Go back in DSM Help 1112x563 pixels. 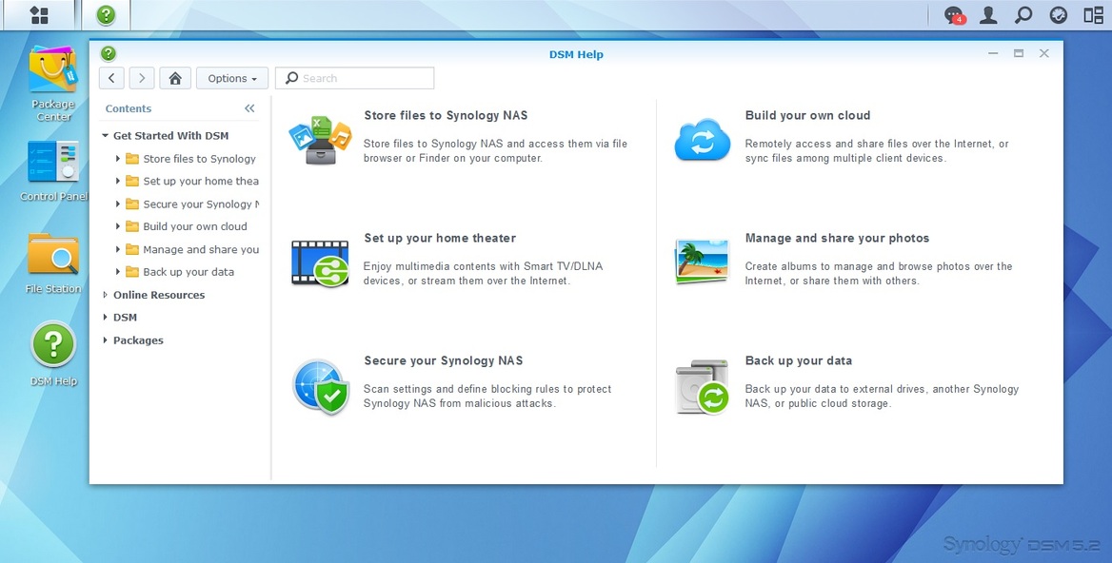111,78
